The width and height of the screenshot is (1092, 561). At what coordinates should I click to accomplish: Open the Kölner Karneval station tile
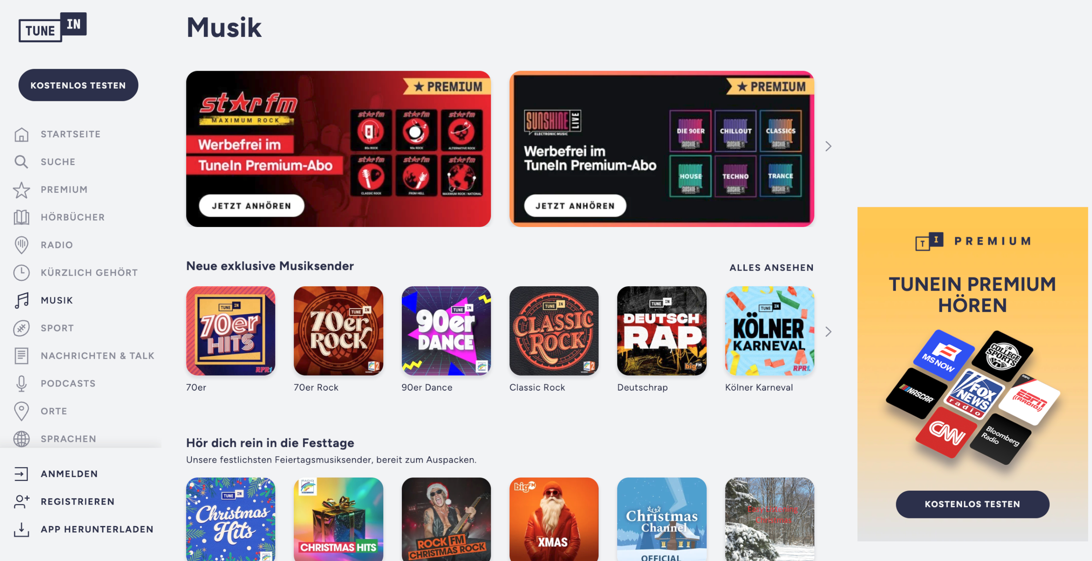point(769,331)
